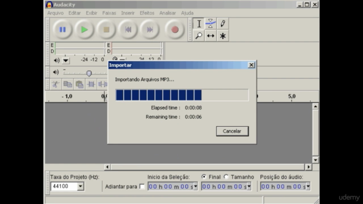Adjust the output volume slider handle
The width and height of the screenshot is (363, 204).
point(89,73)
